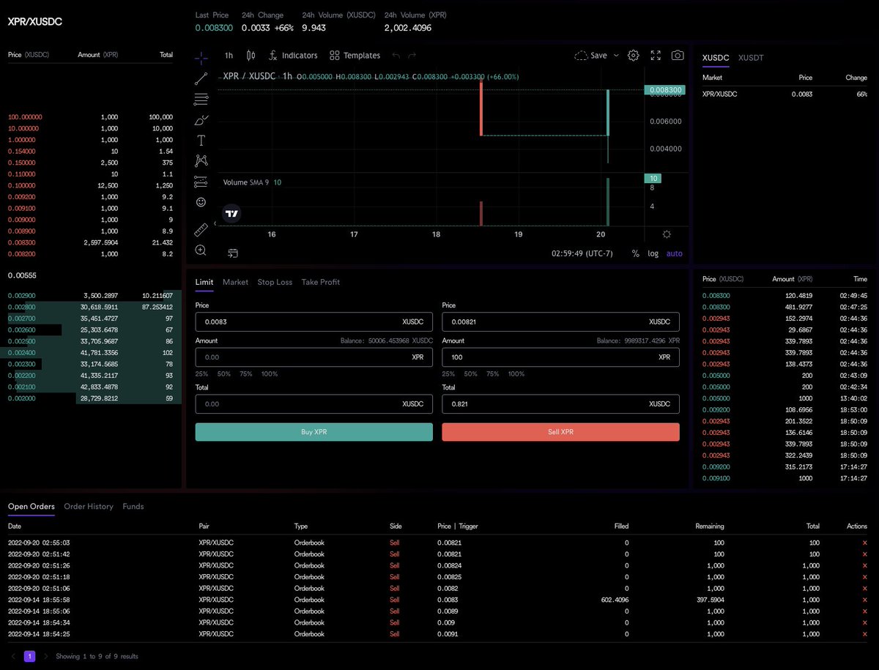Cancel the sell order dated 2022-09-14 18:54:25
879x670 pixels.
click(864, 634)
